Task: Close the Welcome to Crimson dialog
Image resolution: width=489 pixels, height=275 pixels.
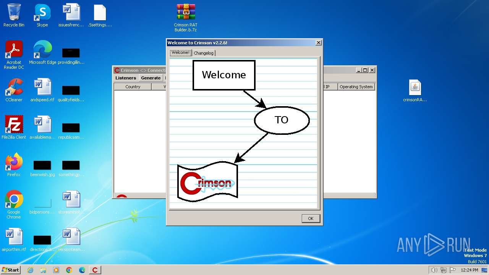Action: [318, 43]
